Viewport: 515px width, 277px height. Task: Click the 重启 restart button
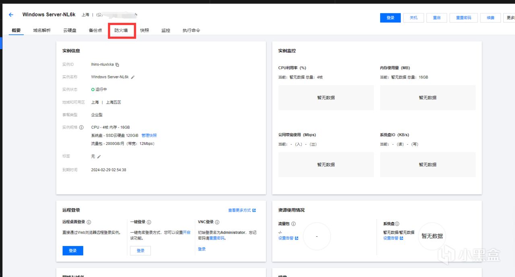(437, 18)
